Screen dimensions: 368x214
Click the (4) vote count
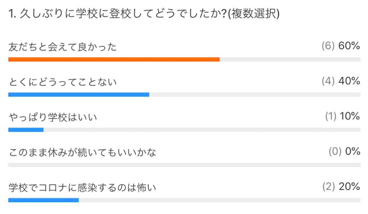tap(328, 81)
